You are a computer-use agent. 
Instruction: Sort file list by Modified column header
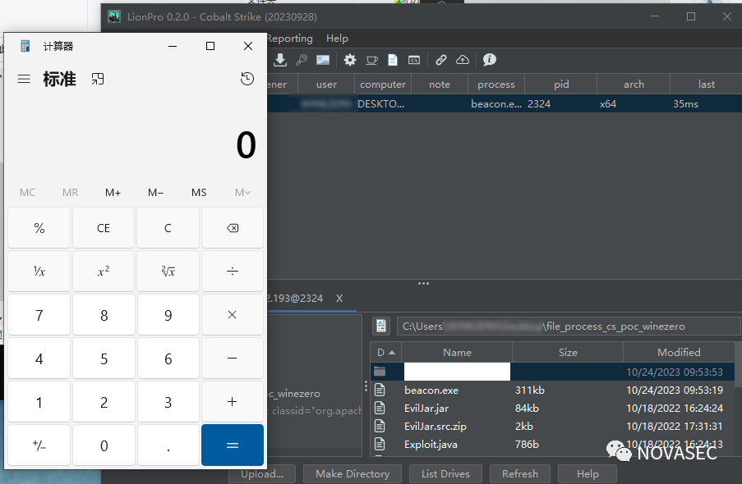pos(679,353)
